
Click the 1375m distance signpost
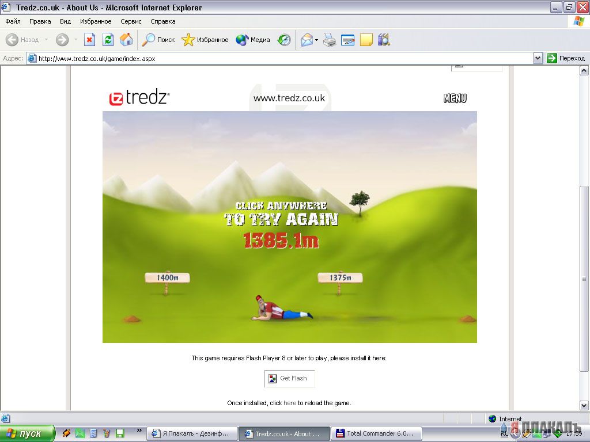(340, 278)
